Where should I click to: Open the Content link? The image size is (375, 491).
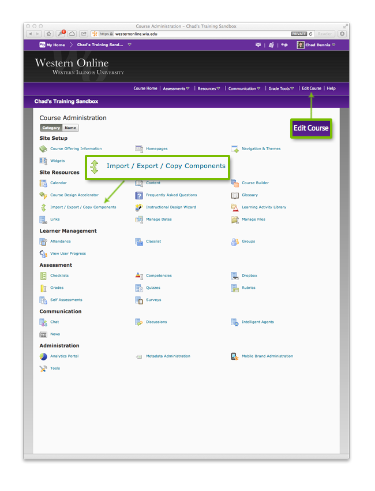[153, 183]
